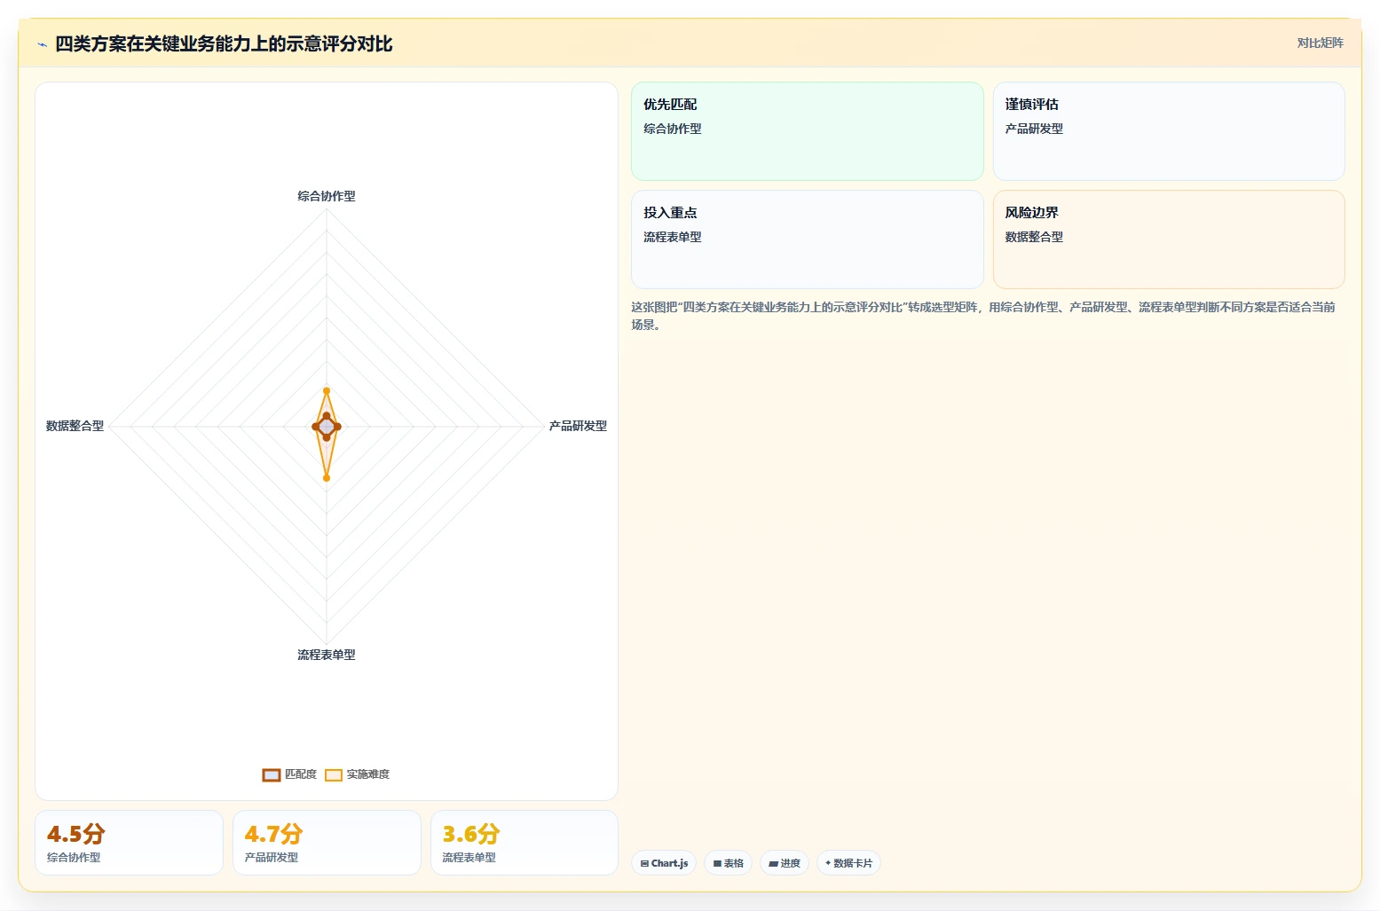
Task: Click the 产品研发型 radar axis label
Action: pyautogui.click(x=578, y=426)
